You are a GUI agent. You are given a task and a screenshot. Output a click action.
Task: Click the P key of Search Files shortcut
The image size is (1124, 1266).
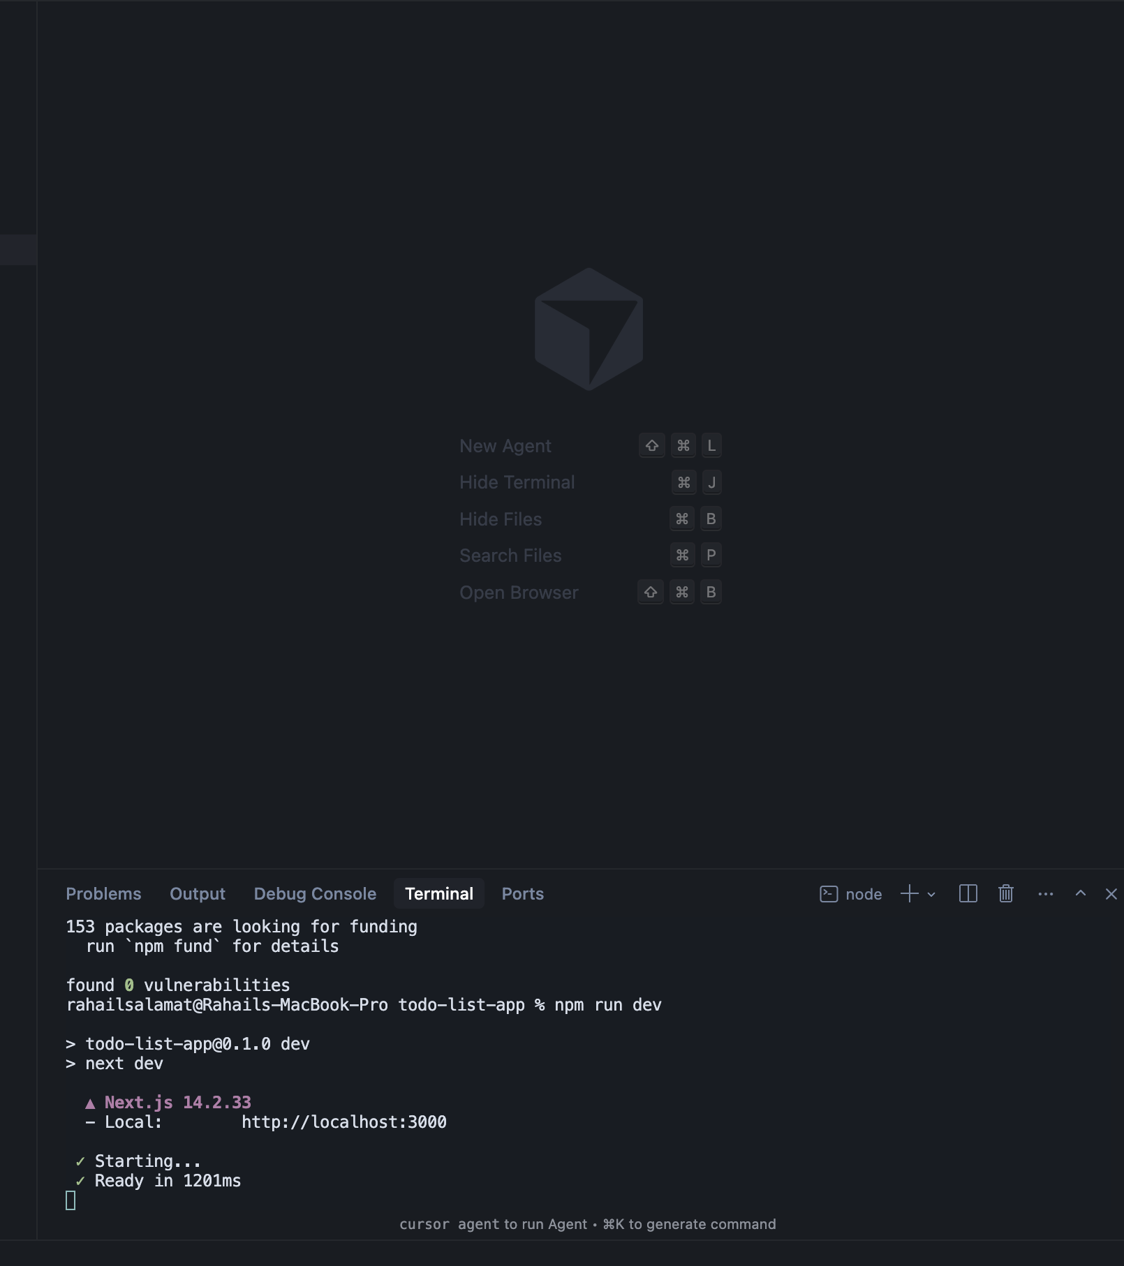tap(711, 556)
